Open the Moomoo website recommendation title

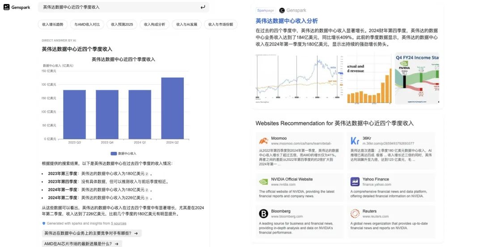pyautogui.click(x=279, y=138)
